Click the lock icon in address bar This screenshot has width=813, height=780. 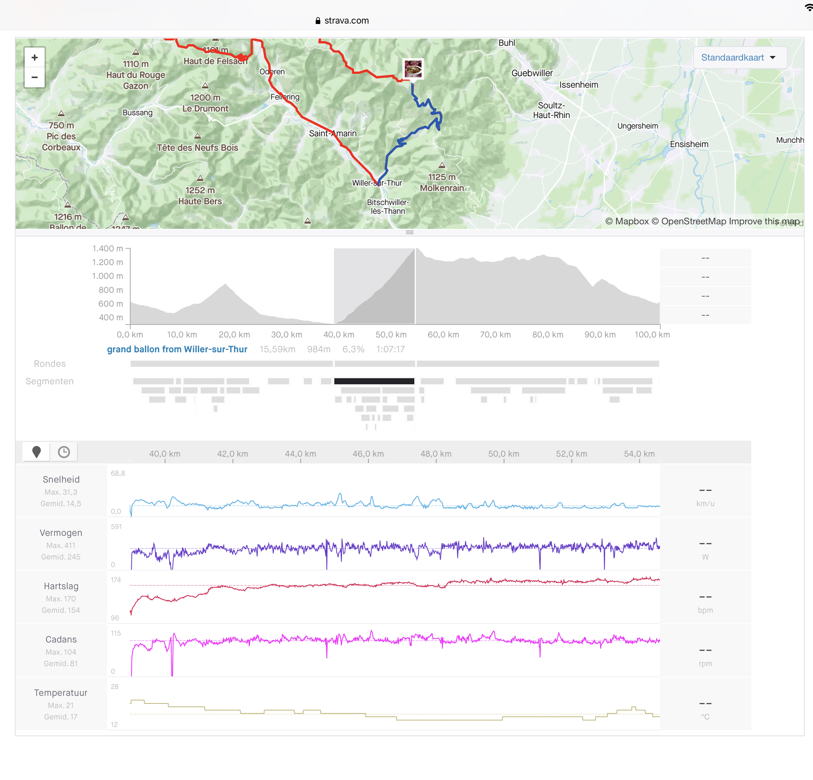pyautogui.click(x=318, y=21)
